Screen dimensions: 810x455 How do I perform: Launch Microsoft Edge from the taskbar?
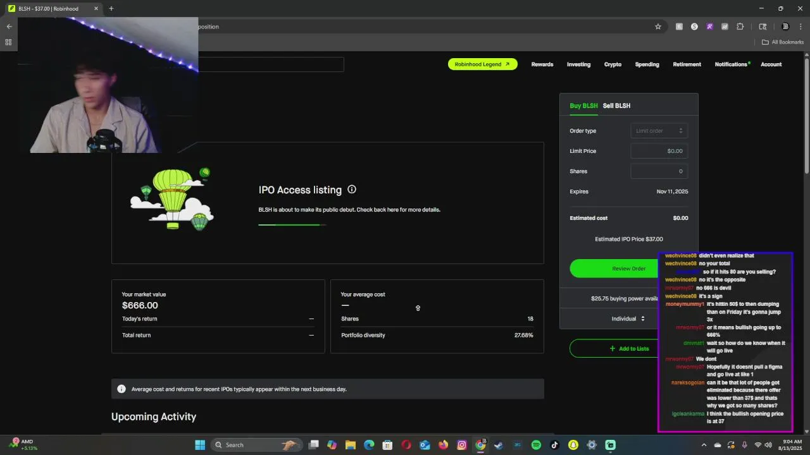[x=369, y=445]
